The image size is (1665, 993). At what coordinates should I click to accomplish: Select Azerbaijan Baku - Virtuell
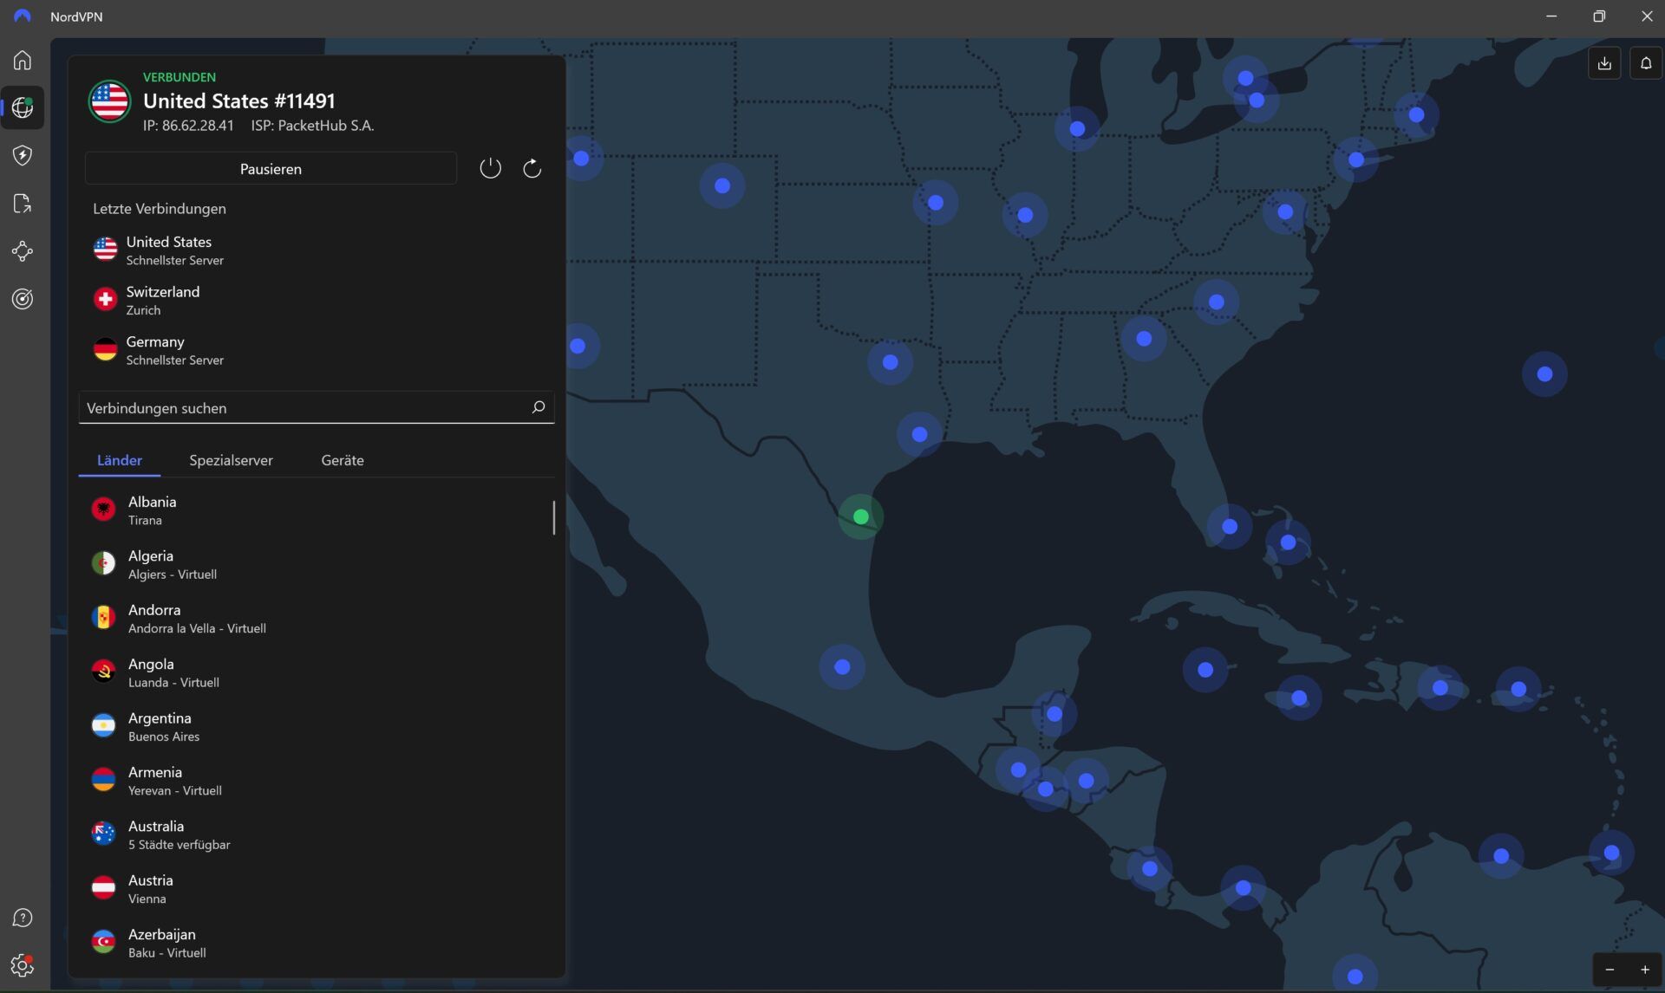pyautogui.click(x=316, y=943)
